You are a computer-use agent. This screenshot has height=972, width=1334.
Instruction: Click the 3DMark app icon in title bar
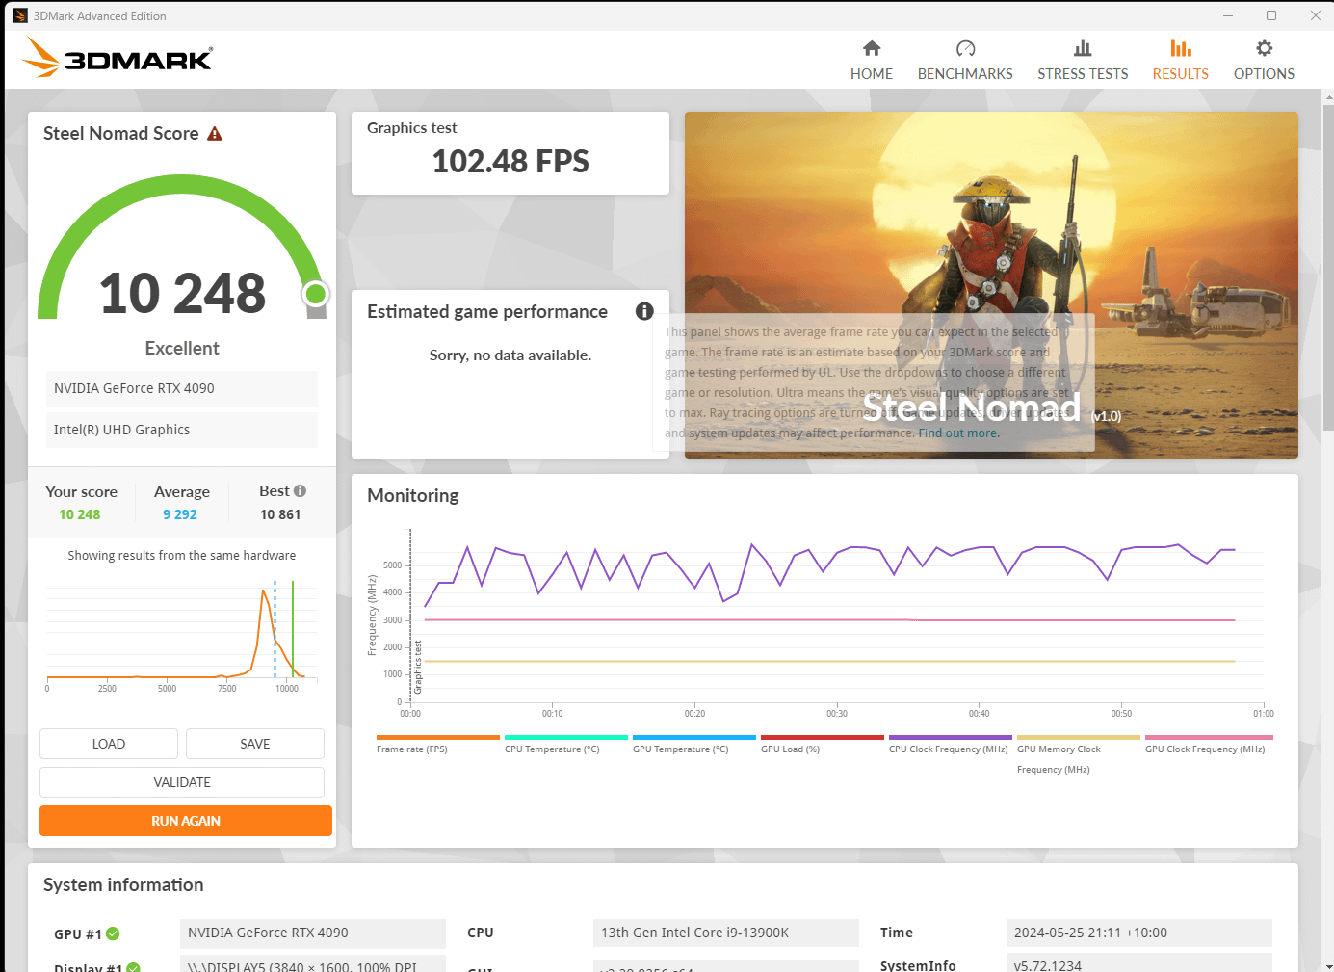pyautogui.click(x=19, y=15)
